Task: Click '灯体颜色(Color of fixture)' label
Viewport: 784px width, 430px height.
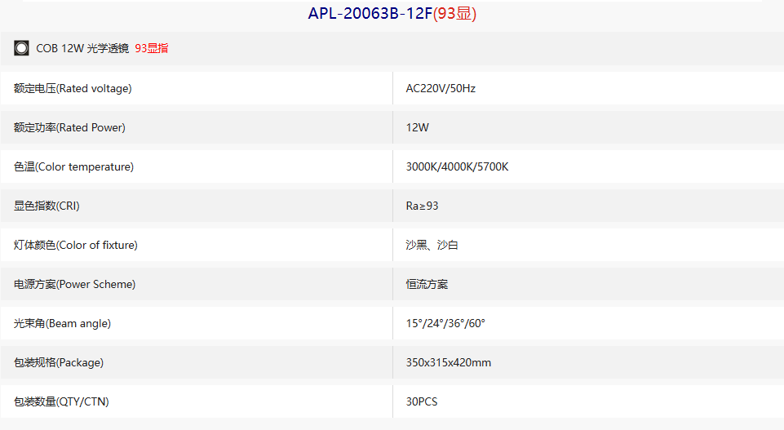Action: pyautogui.click(x=76, y=245)
